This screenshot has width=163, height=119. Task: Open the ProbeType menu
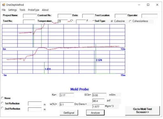pos(34,10)
